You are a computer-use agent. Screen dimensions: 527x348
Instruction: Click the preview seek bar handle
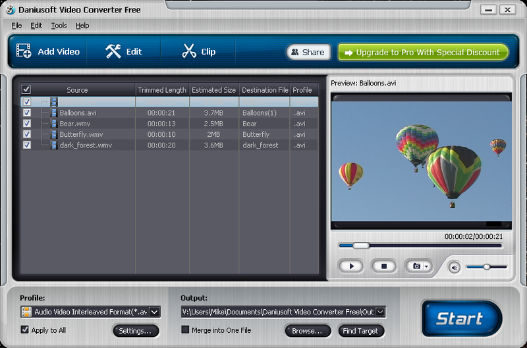pos(360,245)
